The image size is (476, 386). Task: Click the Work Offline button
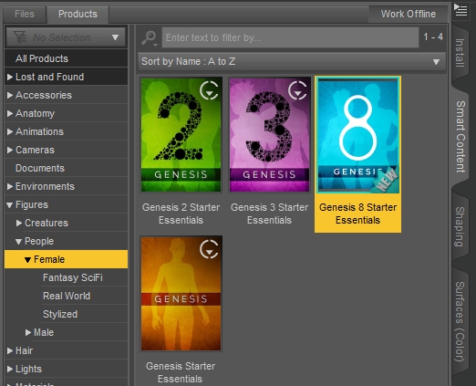coord(409,14)
